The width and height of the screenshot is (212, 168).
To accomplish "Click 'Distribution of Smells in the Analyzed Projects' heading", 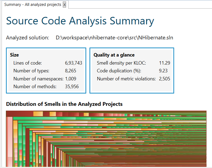I will (x=64, y=104).
